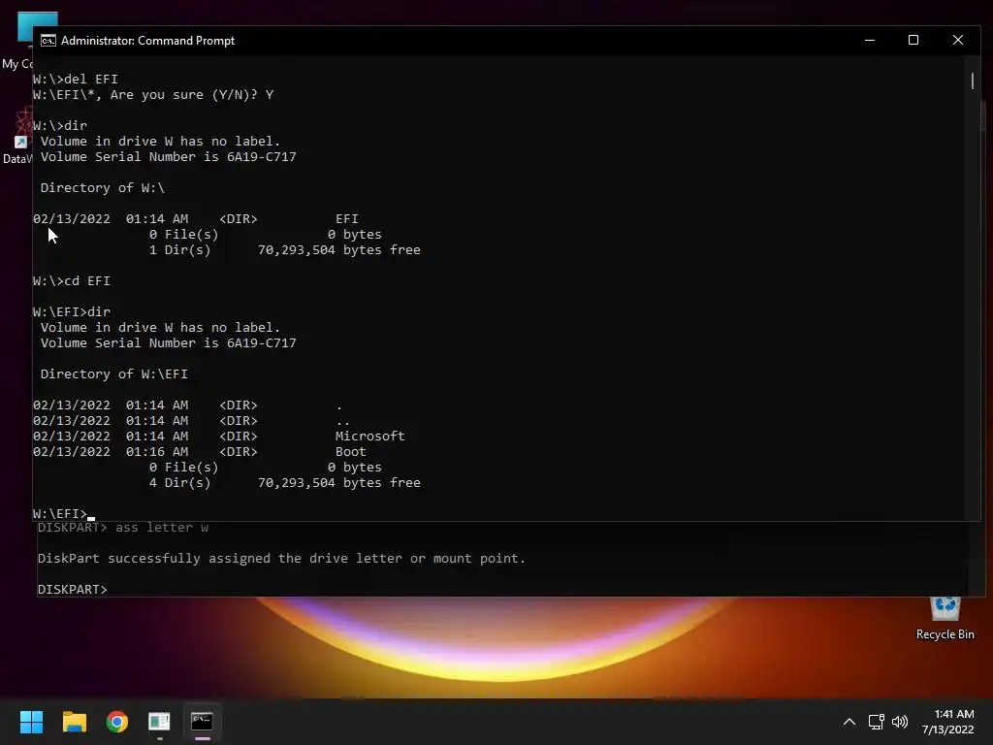This screenshot has height=745, width=993.
Task: Click the Microsoft directory entry
Action: (x=218, y=437)
